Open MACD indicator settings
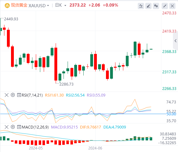The image size is (178, 152). tap(13, 127)
